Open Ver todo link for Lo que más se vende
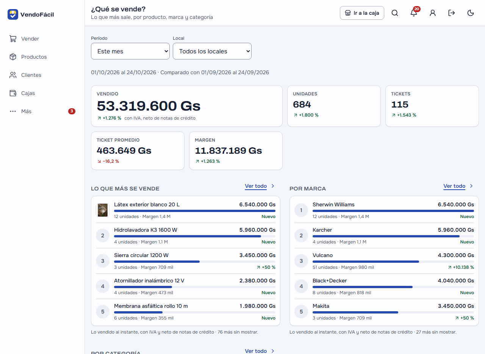The height and width of the screenshot is (354, 485). tap(256, 186)
